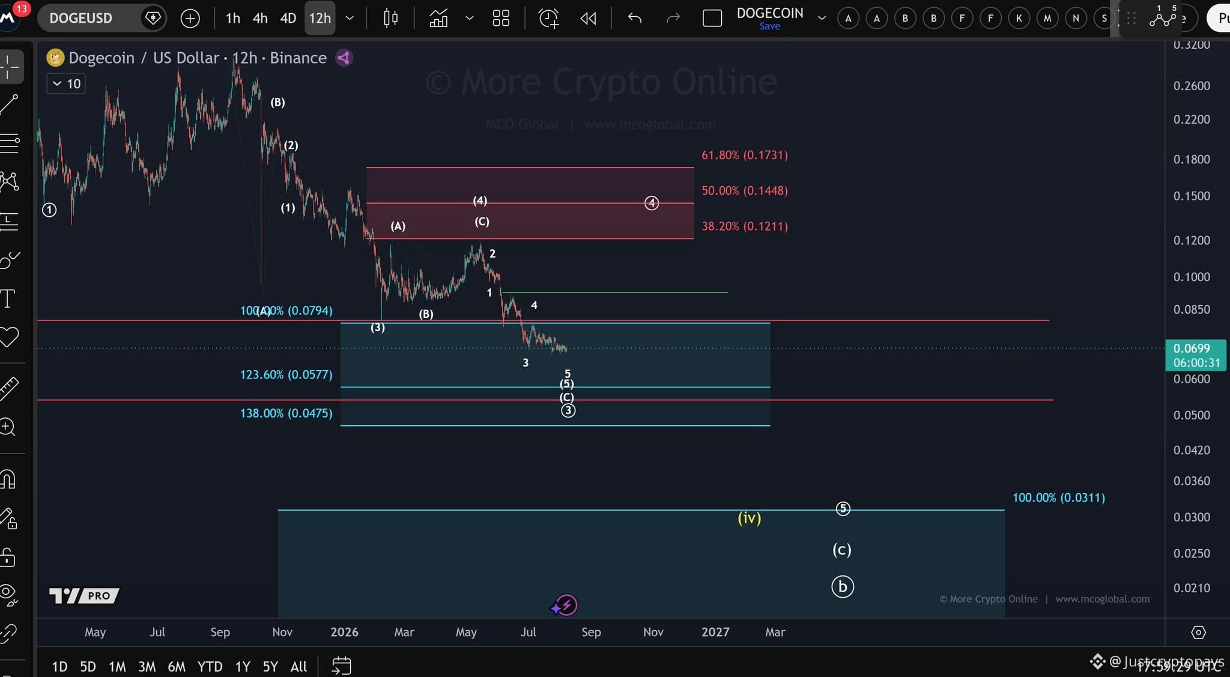Select the 38.20% (0.1211) Fibonacci label
The width and height of the screenshot is (1230, 677).
click(x=745, y=226)
